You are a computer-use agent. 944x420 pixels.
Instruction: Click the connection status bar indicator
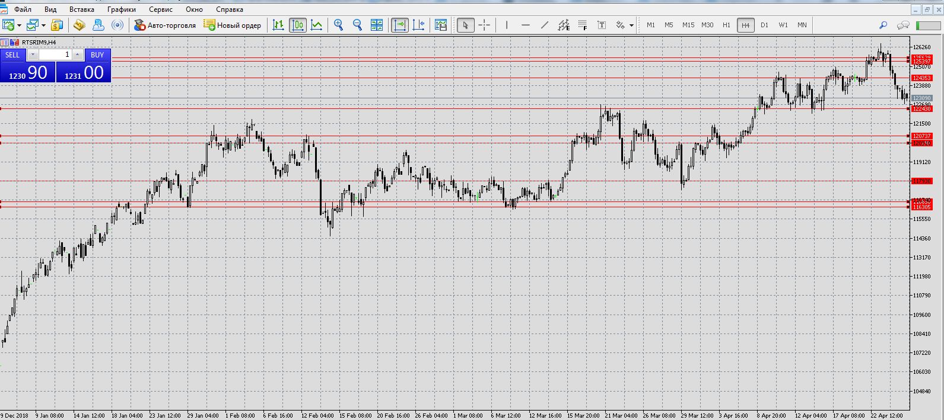tap(928, 25)
